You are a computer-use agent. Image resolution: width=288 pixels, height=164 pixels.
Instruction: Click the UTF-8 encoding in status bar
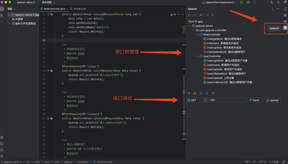click(262, 162)
